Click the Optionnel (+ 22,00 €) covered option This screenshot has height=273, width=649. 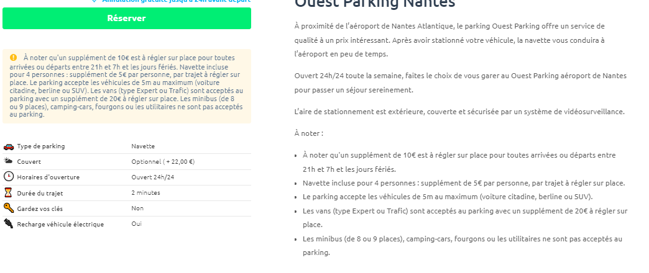(x=163, y=162)
